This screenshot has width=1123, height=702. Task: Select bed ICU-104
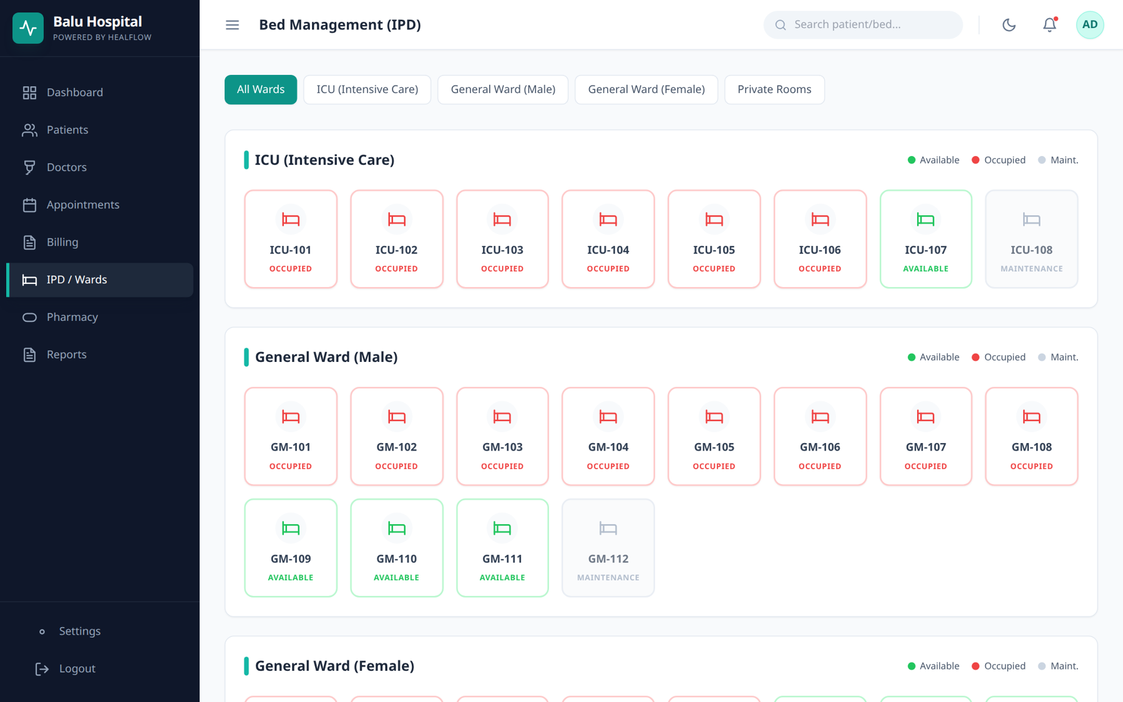608,239
